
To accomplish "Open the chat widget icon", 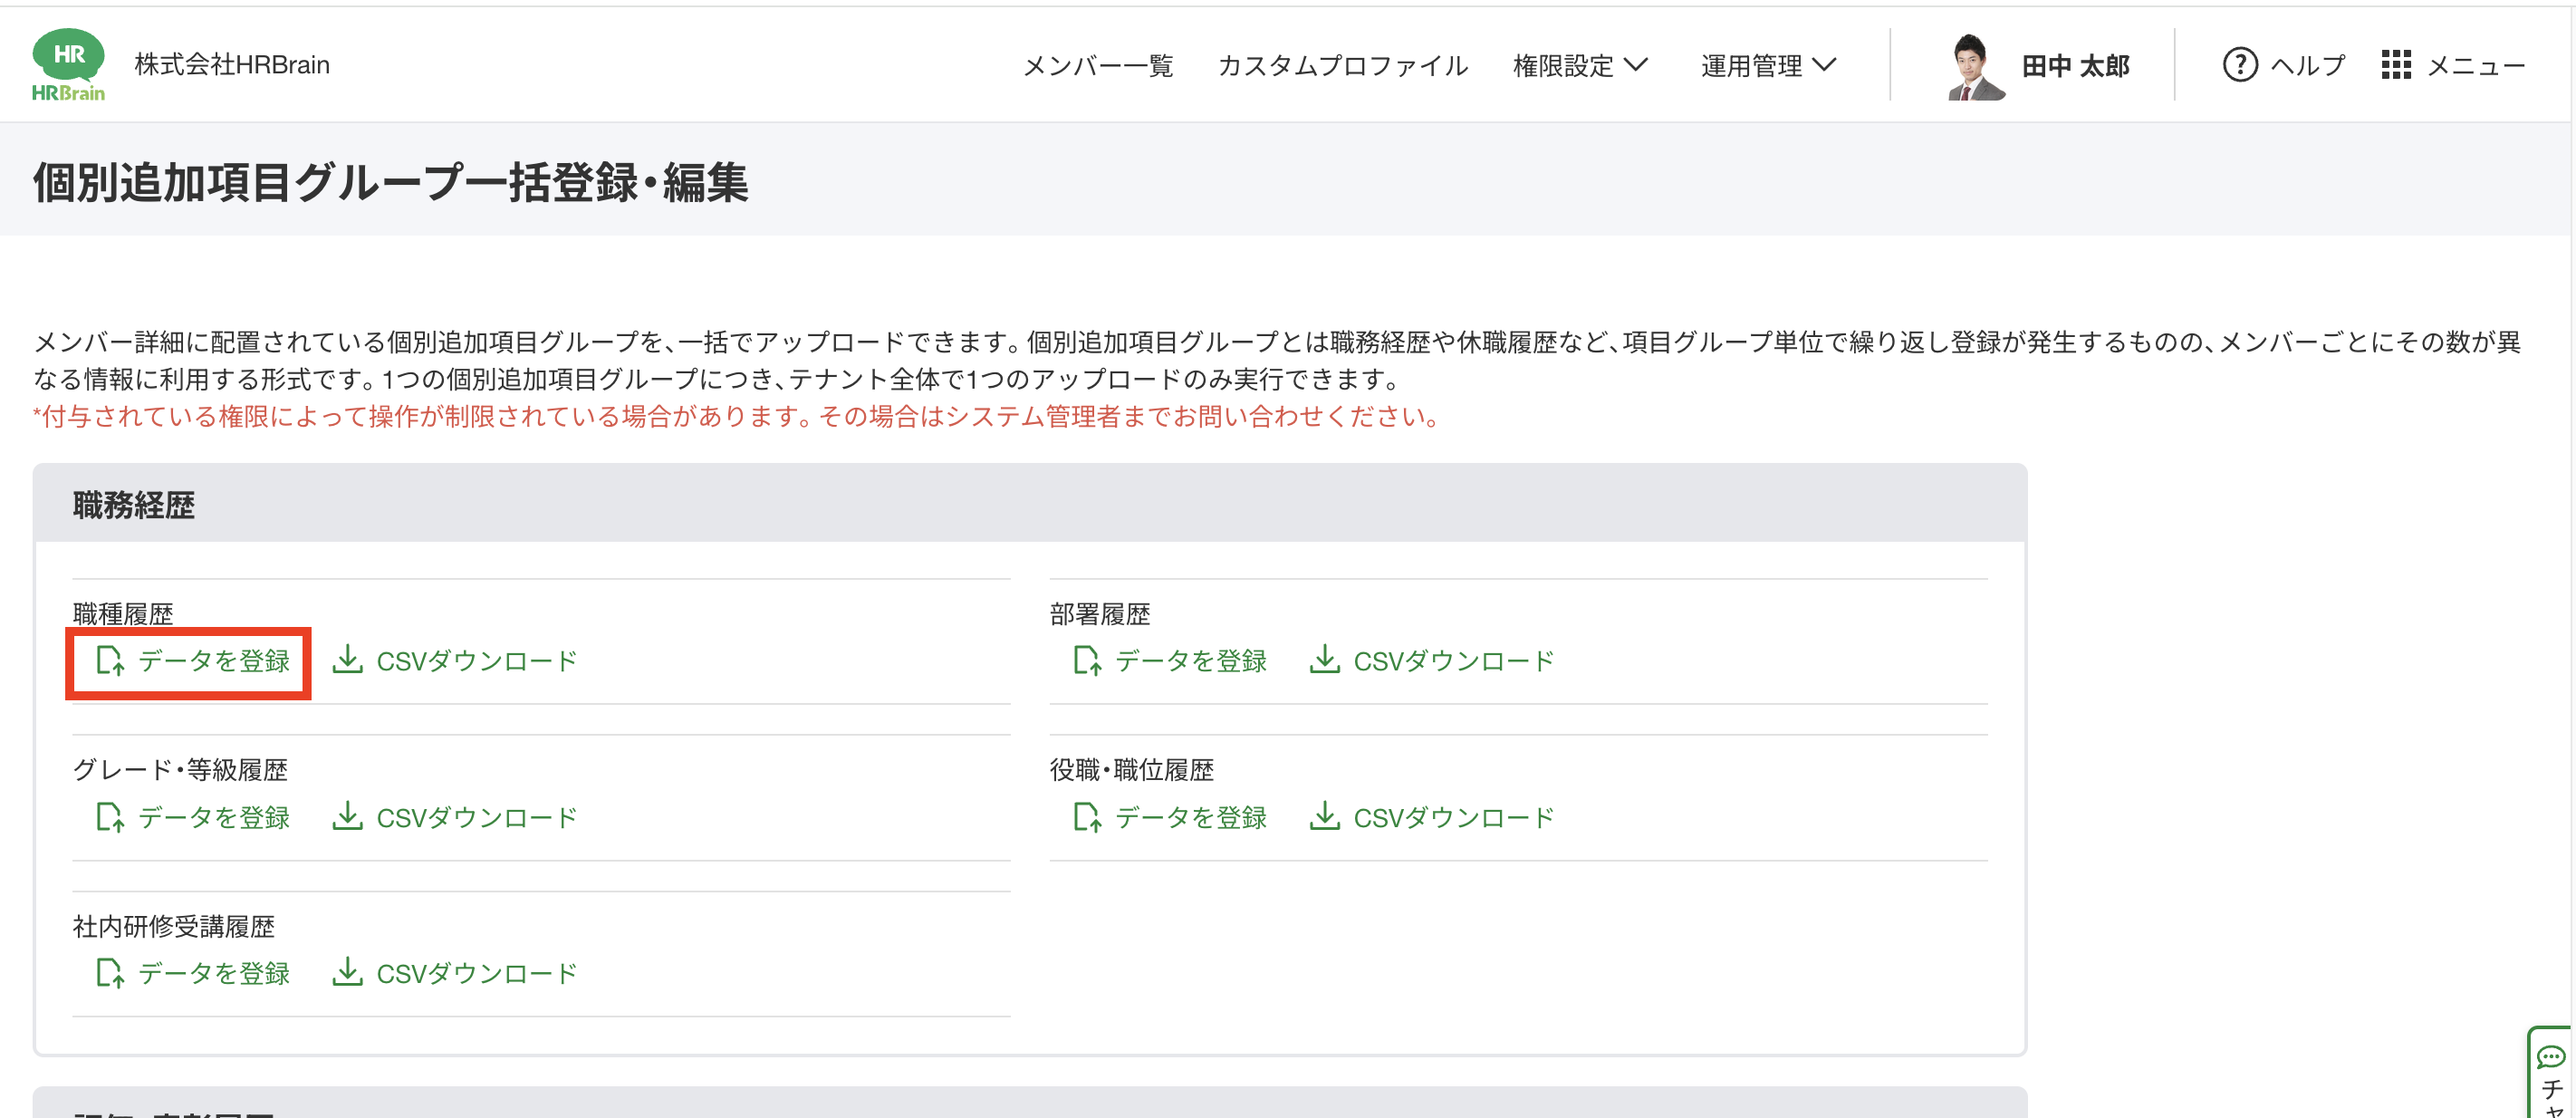I will (x=2551, y=1056).
